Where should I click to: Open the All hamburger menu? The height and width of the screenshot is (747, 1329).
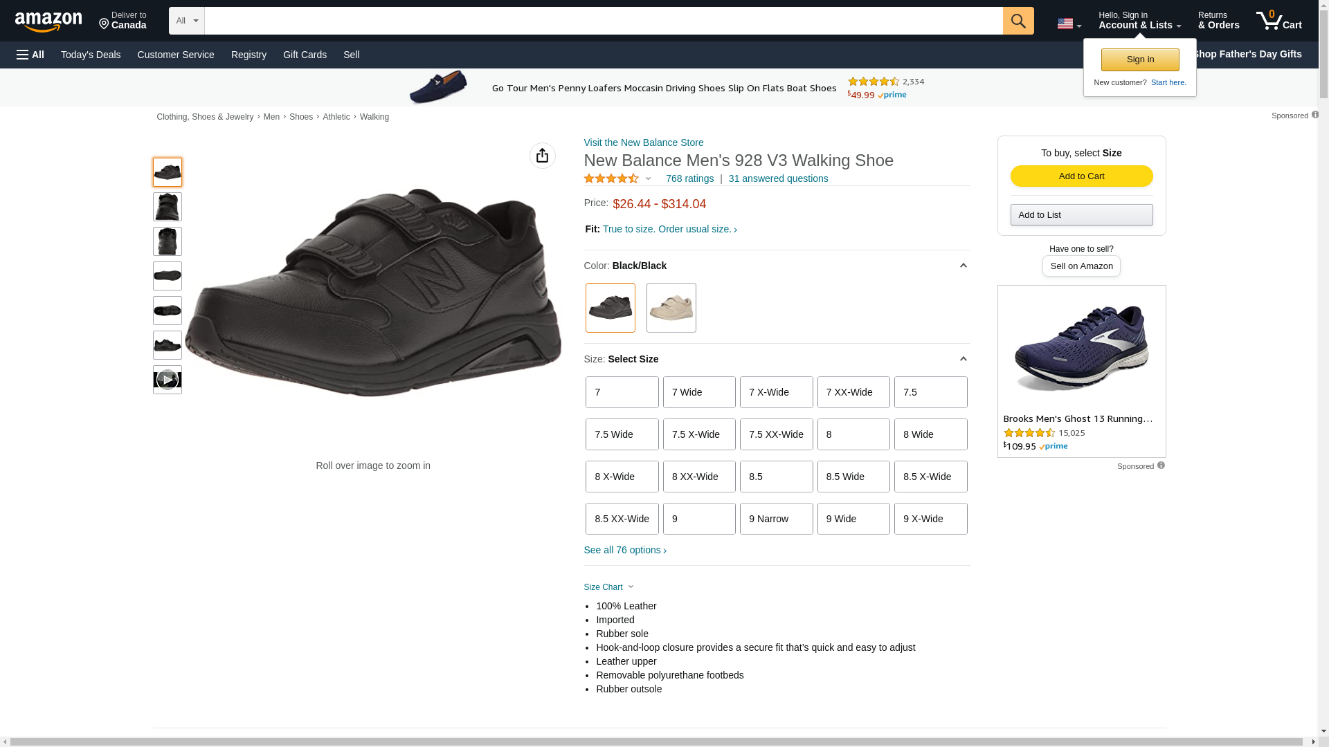[30, 55]
